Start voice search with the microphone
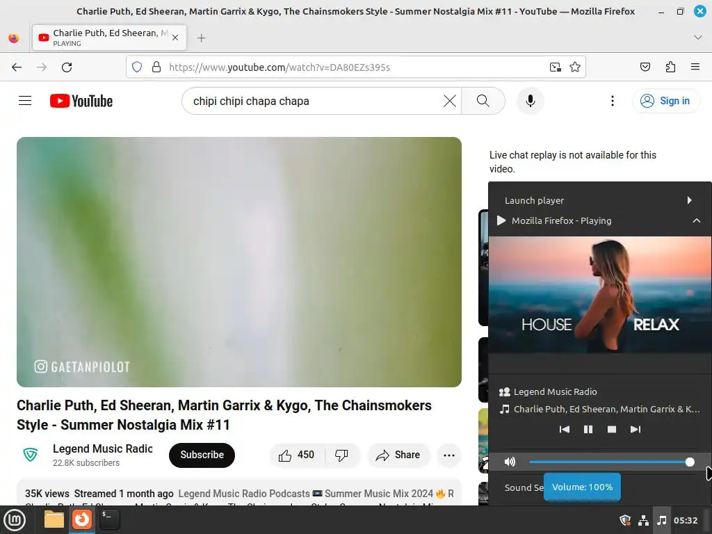 pos(530,101)
